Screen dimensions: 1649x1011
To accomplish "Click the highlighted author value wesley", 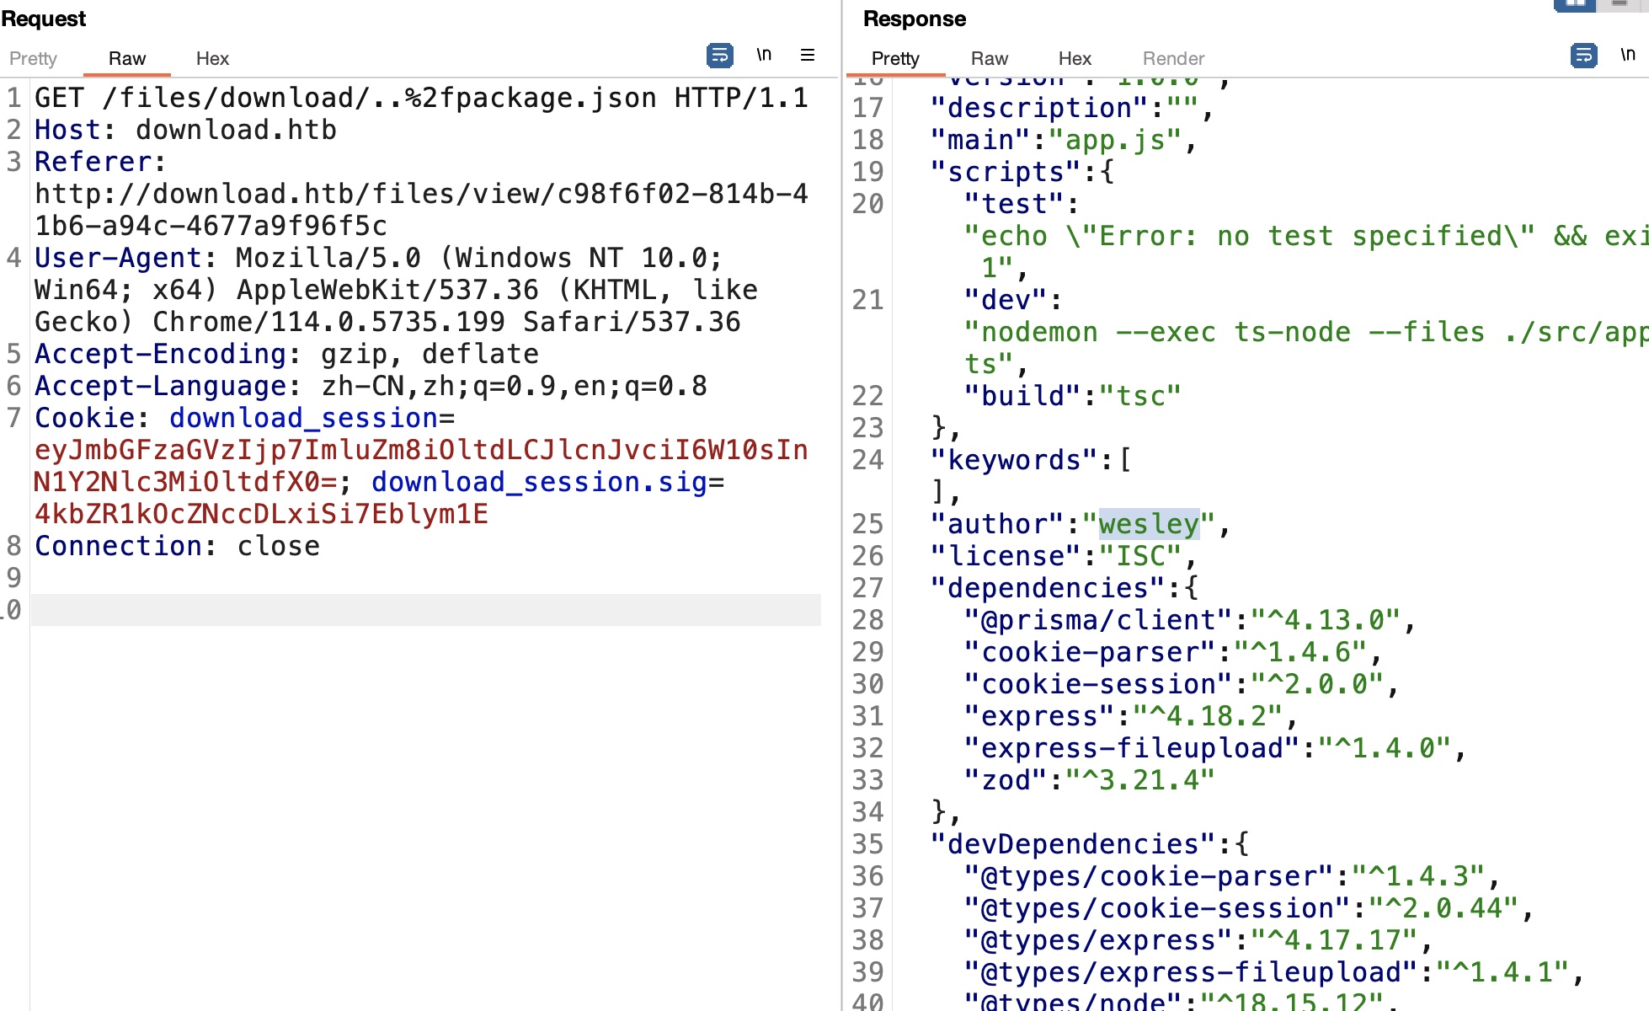I will point(1149,524).
